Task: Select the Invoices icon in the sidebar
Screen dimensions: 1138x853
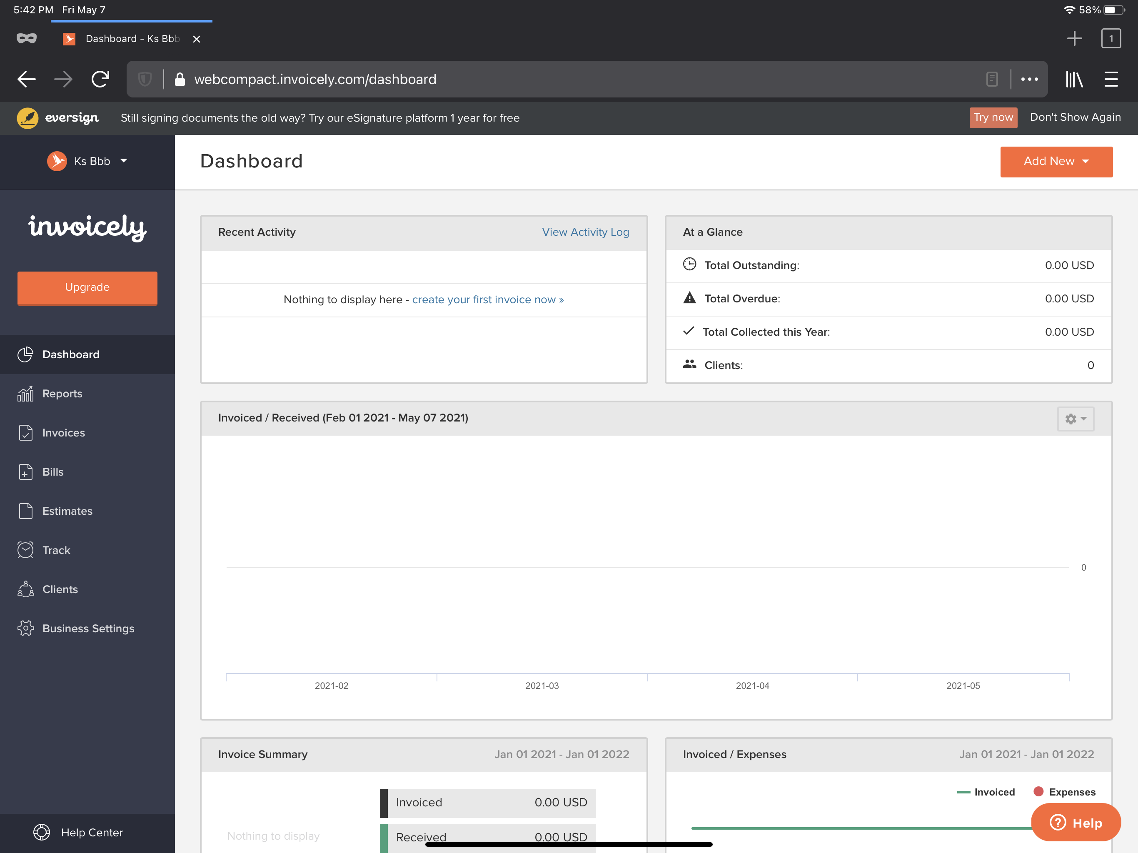Action: (26, 433)
